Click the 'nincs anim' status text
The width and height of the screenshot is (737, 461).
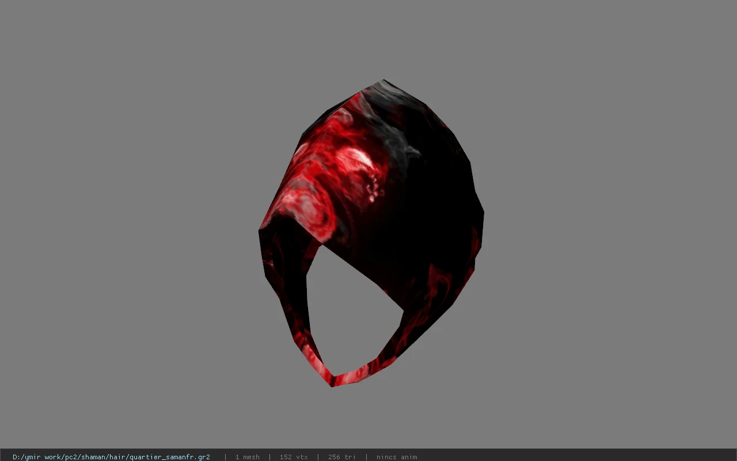pos(397,457)
